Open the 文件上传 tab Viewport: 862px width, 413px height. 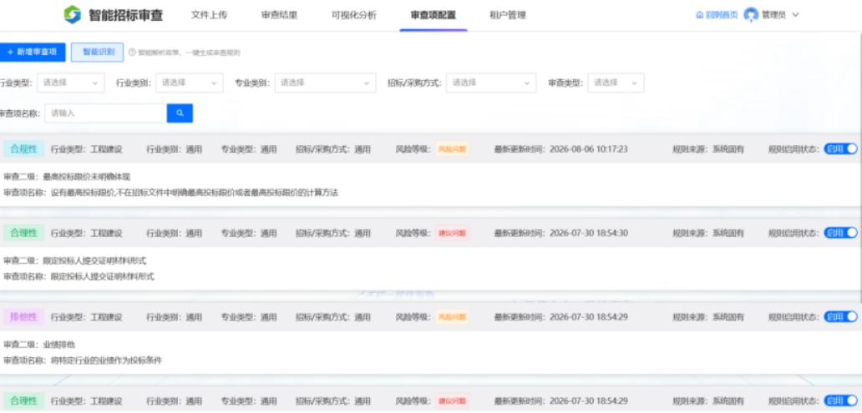tap(209, 15)
